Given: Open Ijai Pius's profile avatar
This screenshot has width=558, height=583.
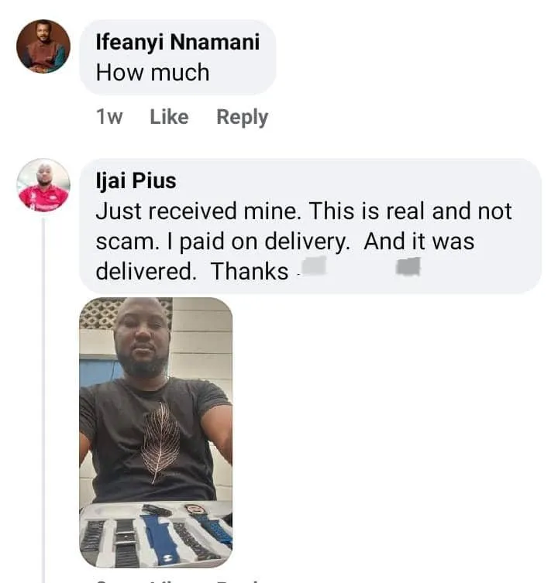Looking at the screenshot, I should pos(43,186).
